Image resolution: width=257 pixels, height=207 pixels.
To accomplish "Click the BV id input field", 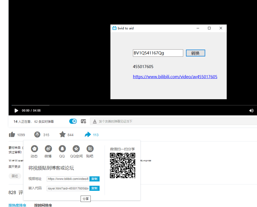I will tap(158, 53).
